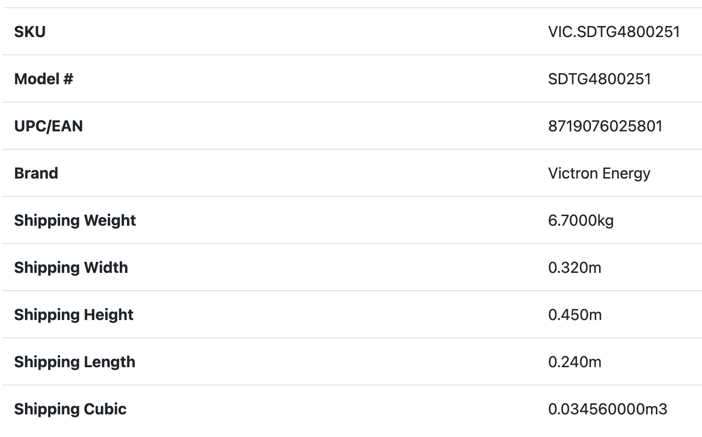702x437 pixels.
Task: Select the 0.240m length value
Action: pyautogui.click(x=575, y=362)
